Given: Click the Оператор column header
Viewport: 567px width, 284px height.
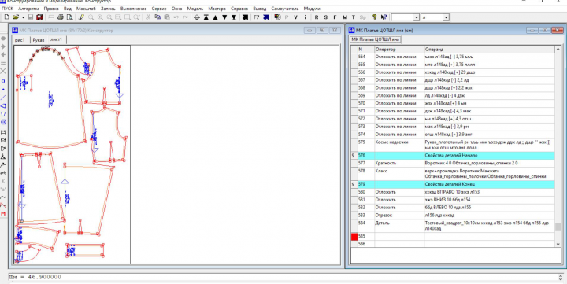Looking at the screenshot, I should point(399,49).
